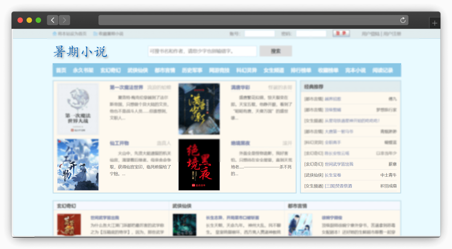
Task: Click the dark teal cover under 武侠仙侠
Action: coord(185,225)
